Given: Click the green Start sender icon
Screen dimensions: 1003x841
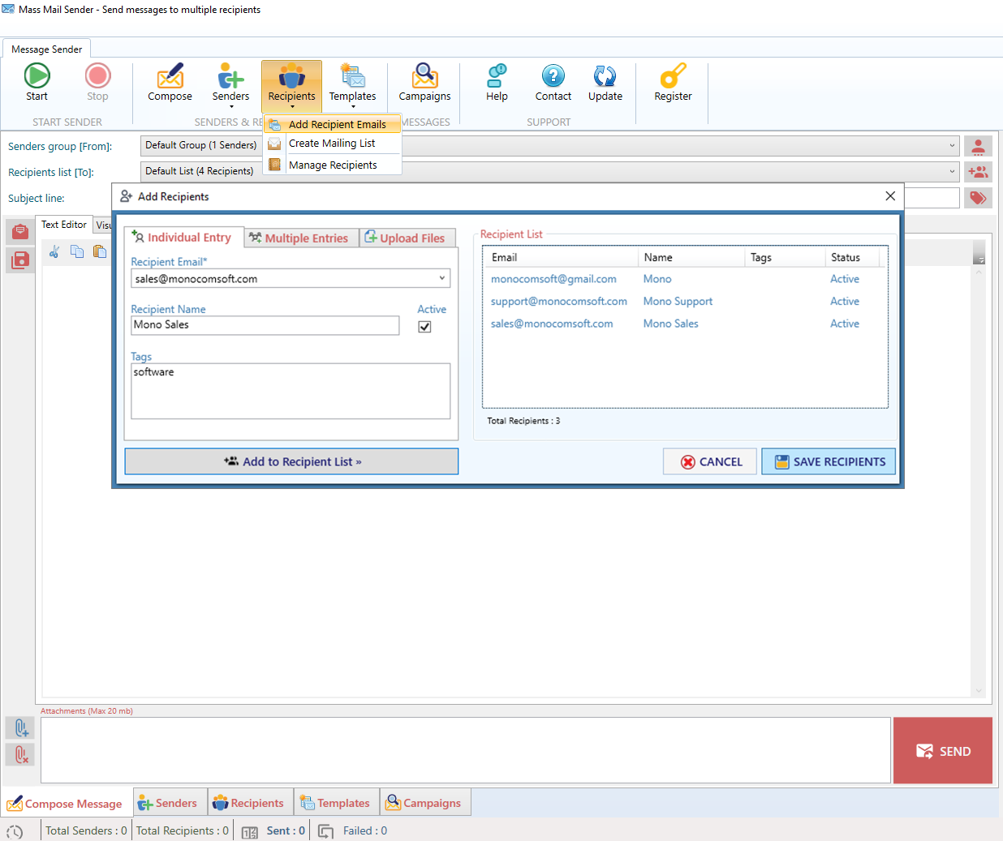Looking at the screenshot, I should [x=37, y=76].
